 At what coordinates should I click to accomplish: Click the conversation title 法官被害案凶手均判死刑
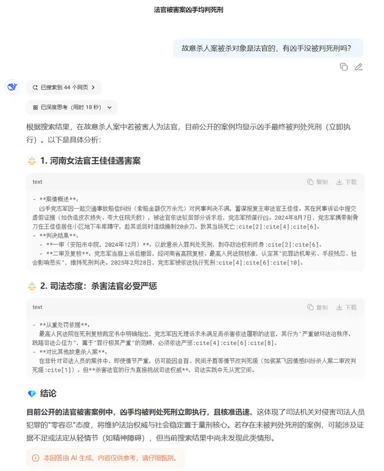[189, 10]
